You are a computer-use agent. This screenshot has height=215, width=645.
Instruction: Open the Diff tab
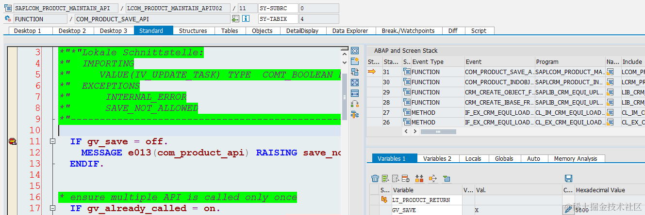[453, 31]
